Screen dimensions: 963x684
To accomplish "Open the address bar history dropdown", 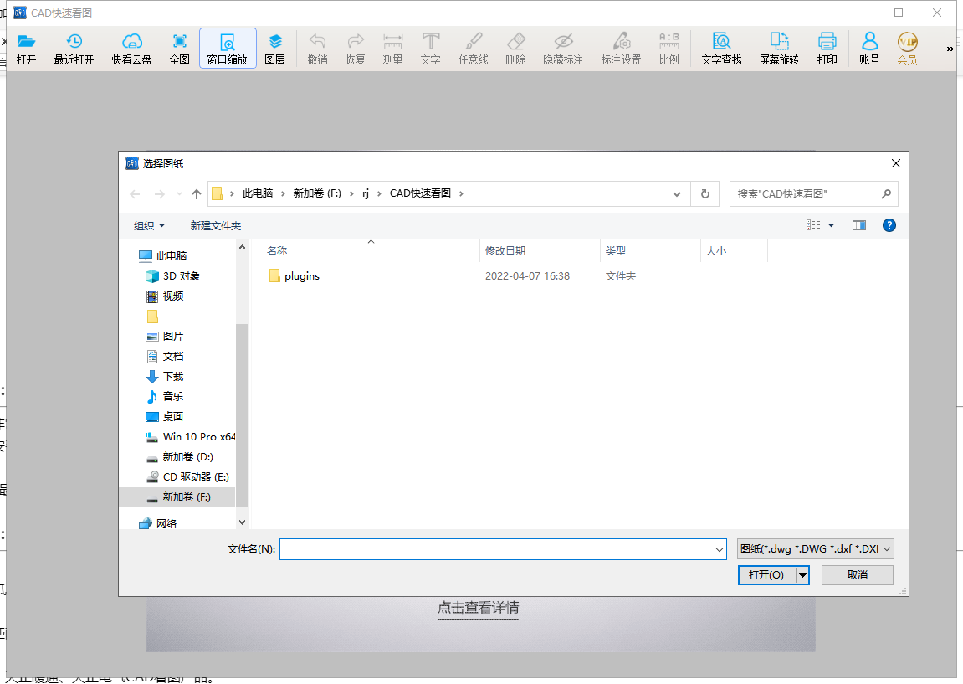I will click(676, 194).
